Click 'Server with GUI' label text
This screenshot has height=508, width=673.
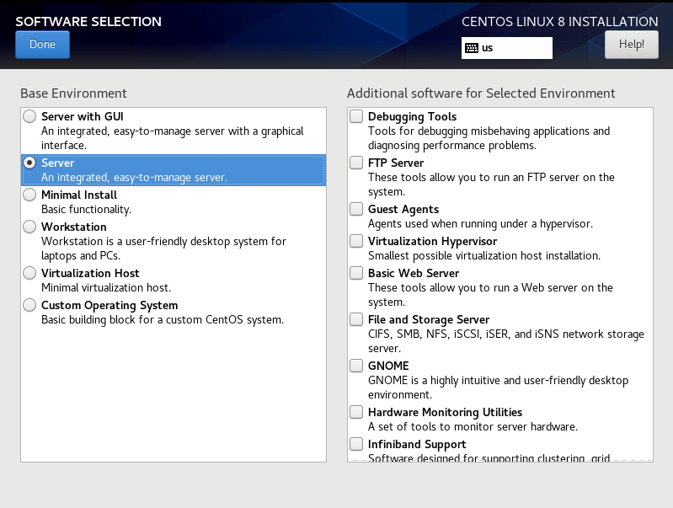[x=83, y=116]
